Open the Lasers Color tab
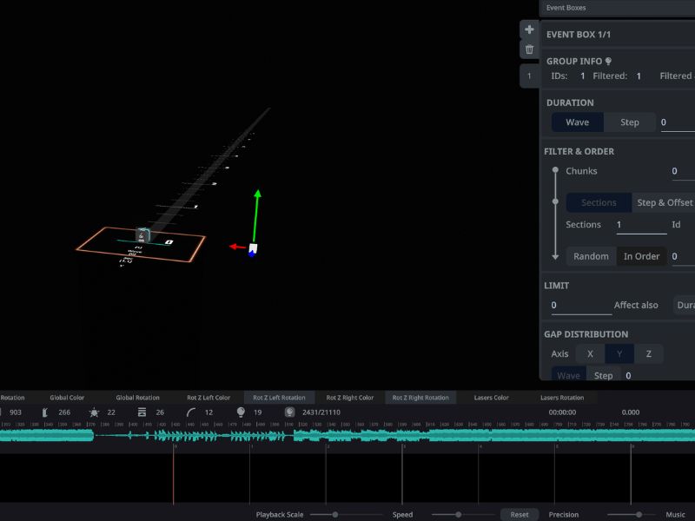This screenshot has height=521, width=695. (x=491, y=398)
